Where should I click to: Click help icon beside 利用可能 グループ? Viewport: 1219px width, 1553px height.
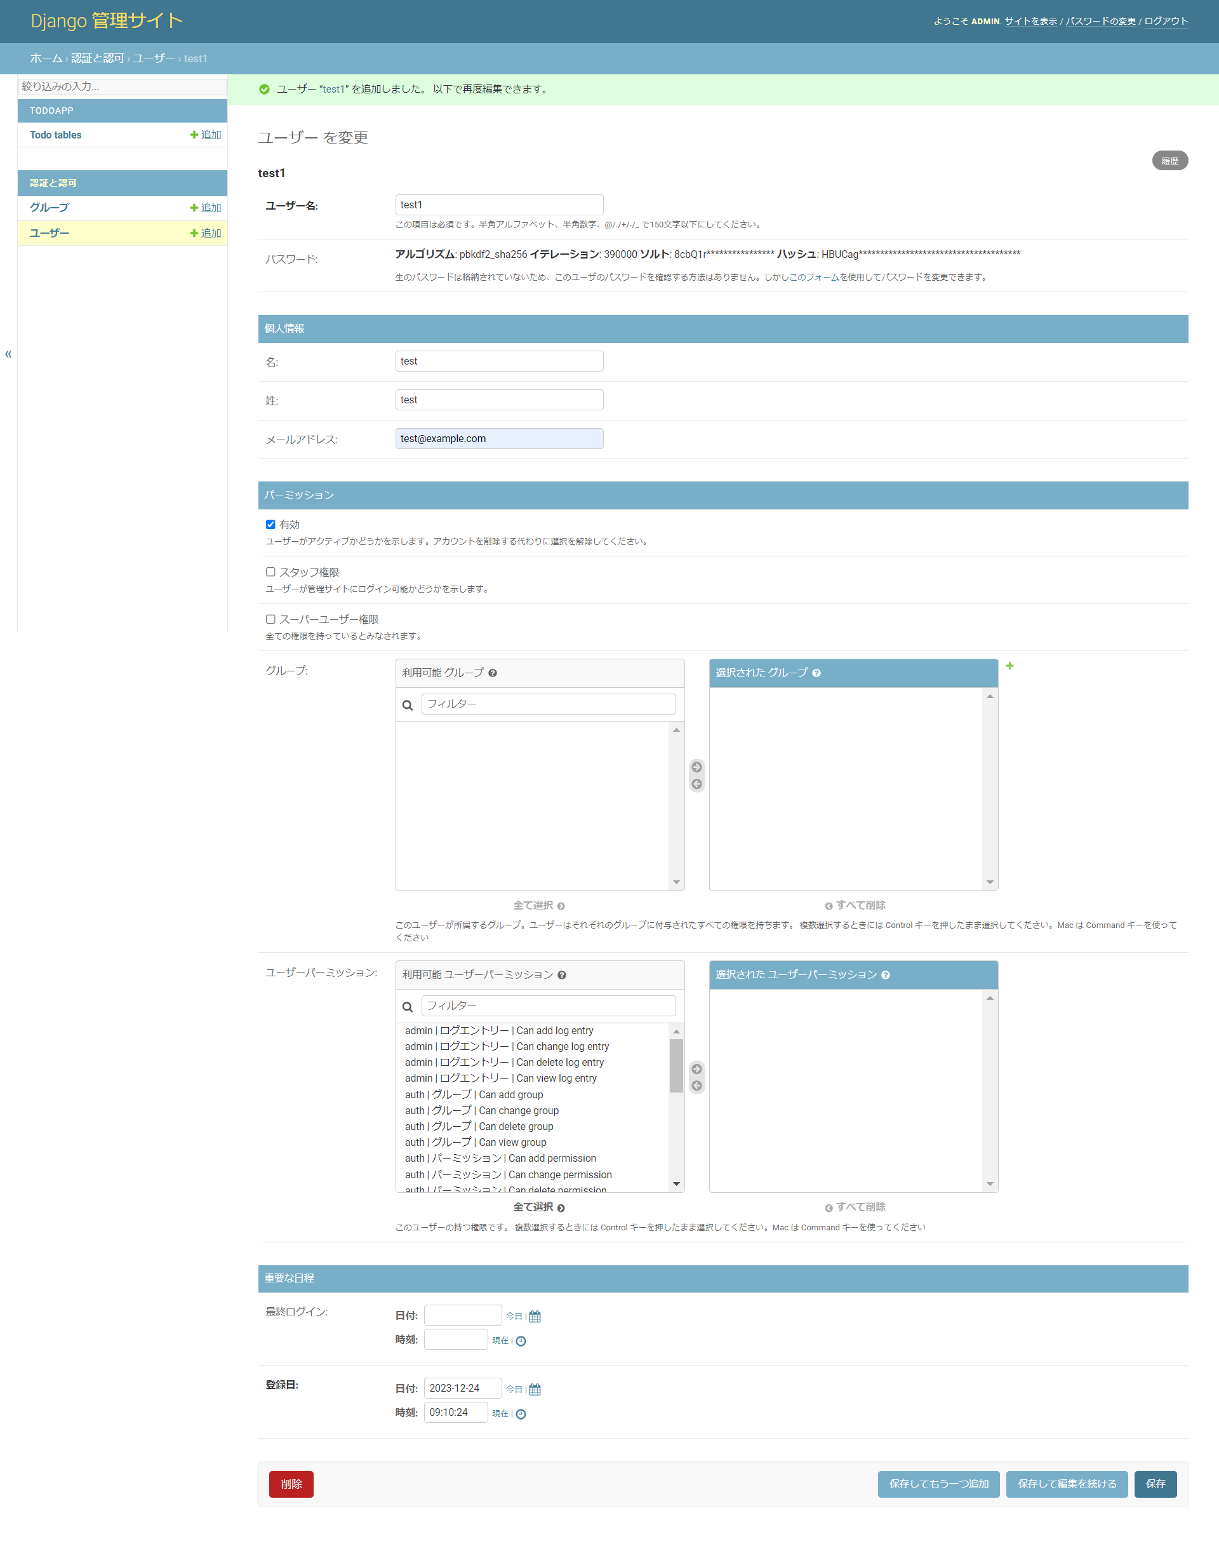(493, 673)
